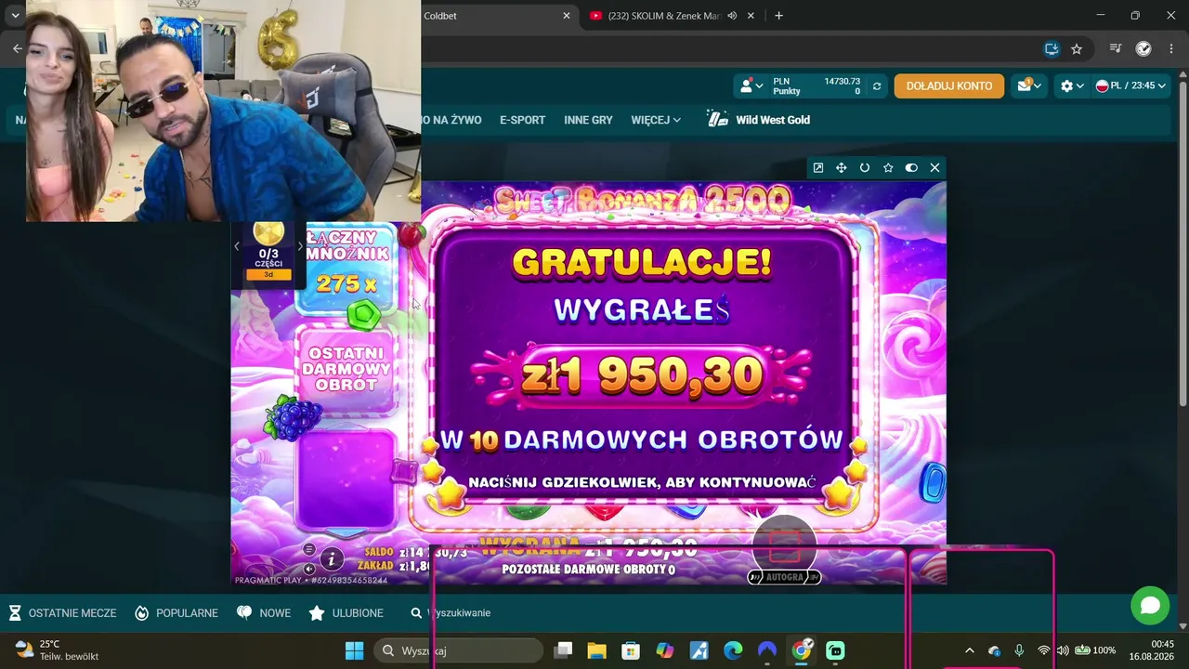Open the Windows Start menu

click(x=355, y=650)
